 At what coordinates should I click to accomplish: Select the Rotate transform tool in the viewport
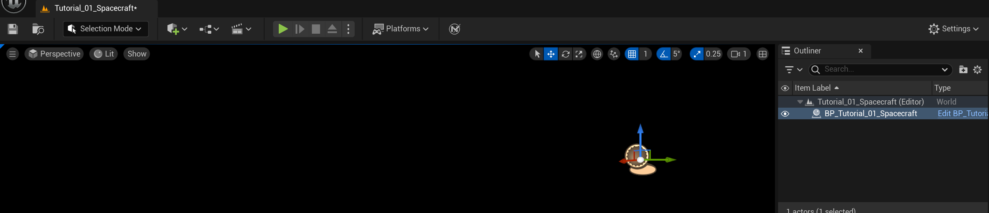[x=565, y=54]
